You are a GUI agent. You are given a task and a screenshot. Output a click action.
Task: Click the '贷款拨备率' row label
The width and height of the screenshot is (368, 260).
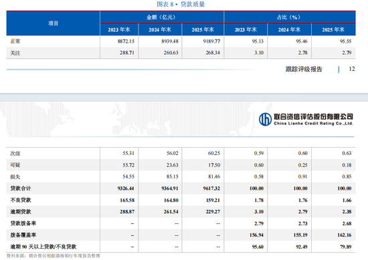click(23, 223)
